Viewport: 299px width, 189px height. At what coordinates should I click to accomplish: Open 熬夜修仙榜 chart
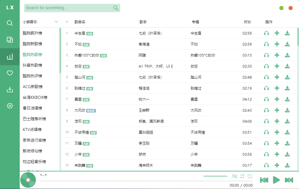tap(33, 151)
